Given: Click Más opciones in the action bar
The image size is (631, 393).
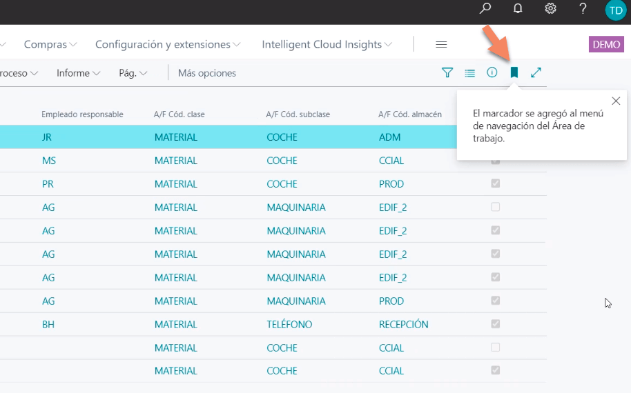Looking at the screenshot, I should (x=207, y=73).
